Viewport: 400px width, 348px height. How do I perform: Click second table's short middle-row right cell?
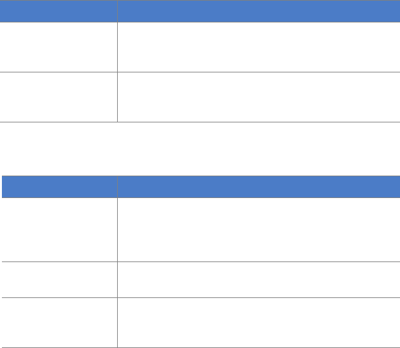pos(259,279)
